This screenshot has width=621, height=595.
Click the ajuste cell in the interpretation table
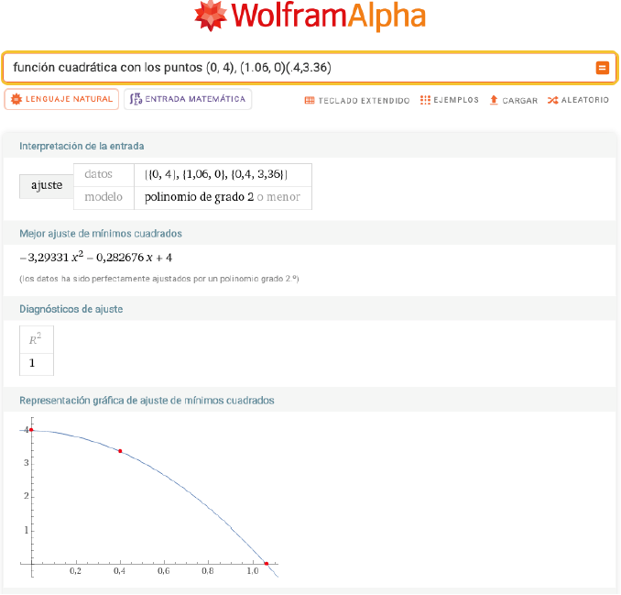pos(47,186)
